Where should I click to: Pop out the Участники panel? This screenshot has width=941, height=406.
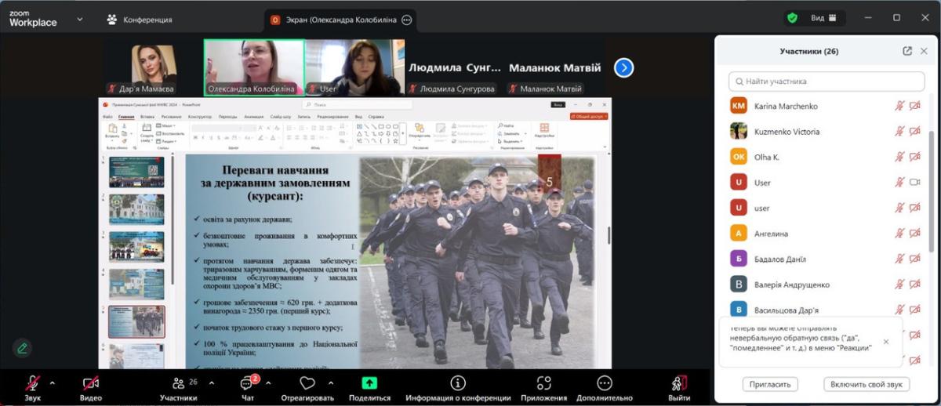[x=907, y=51]
